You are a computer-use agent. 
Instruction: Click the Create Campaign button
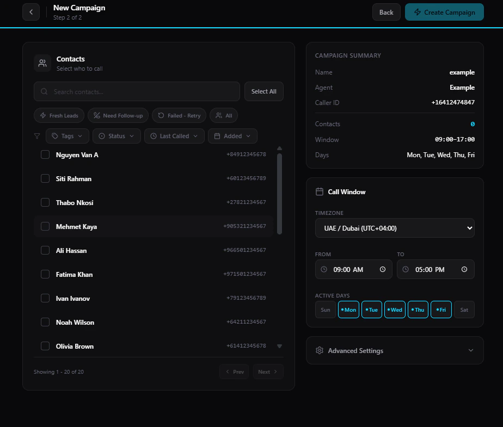(444, 12)
